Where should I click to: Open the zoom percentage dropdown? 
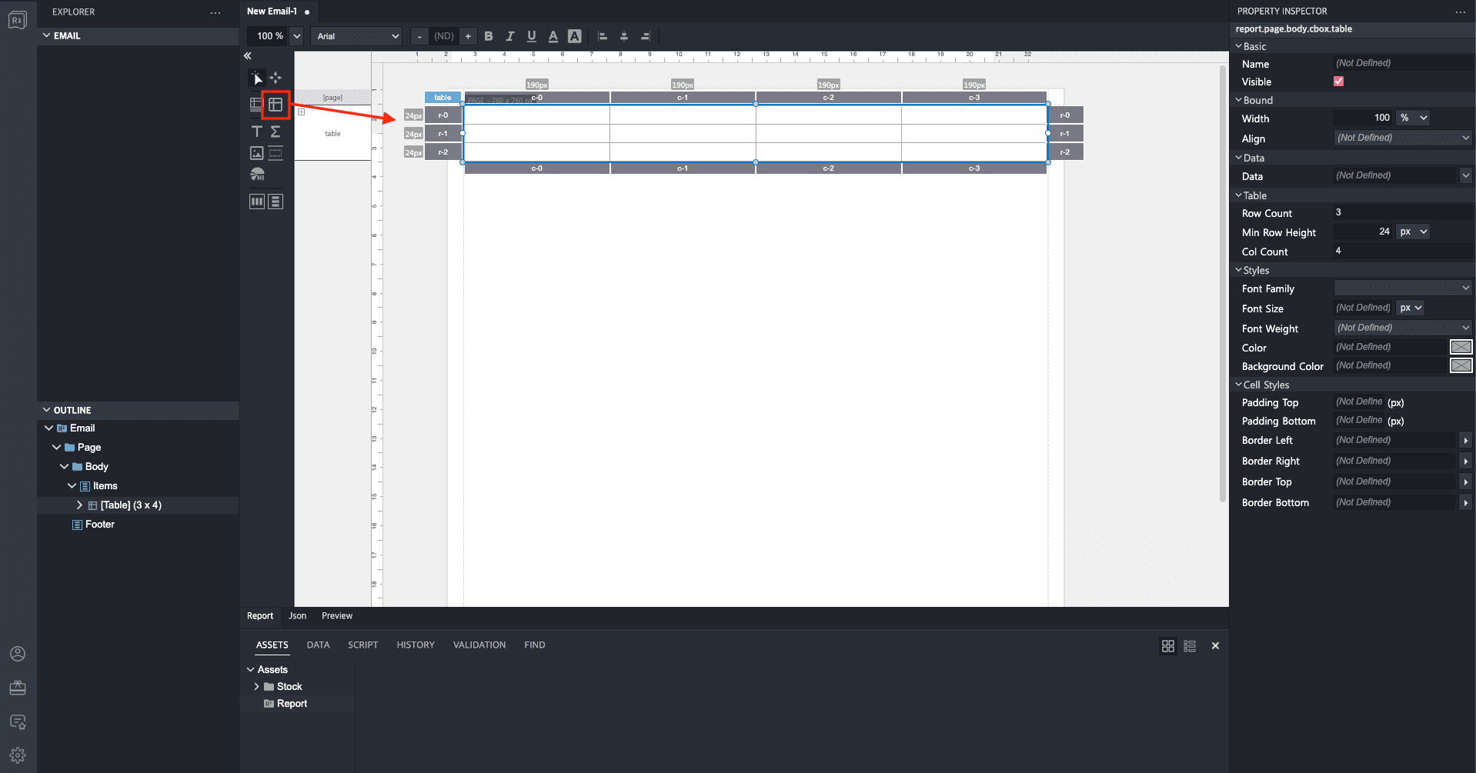click(x=297, y=36)
